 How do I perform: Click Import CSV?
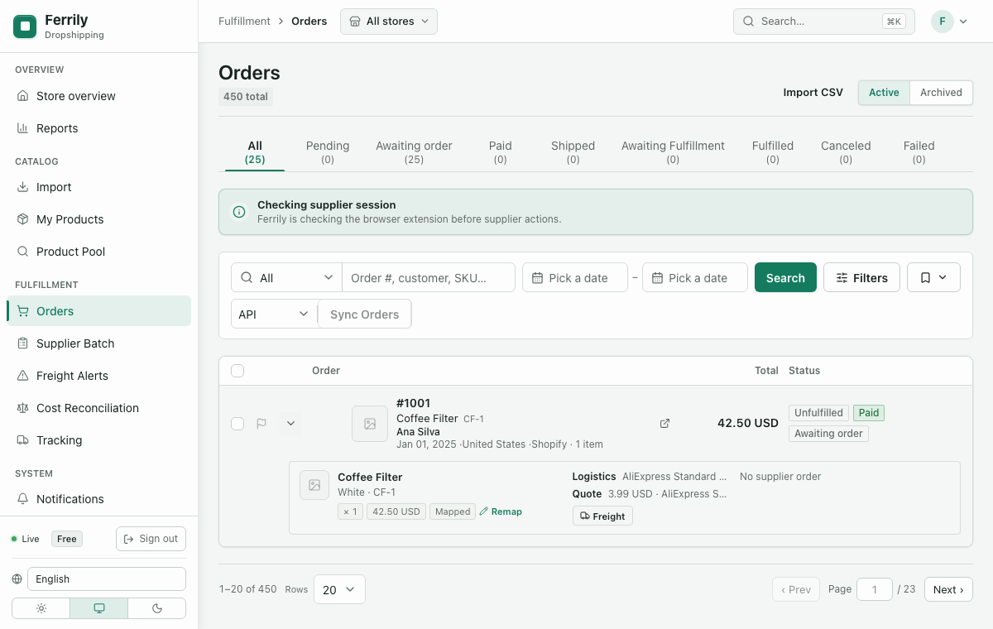(813, 93)
